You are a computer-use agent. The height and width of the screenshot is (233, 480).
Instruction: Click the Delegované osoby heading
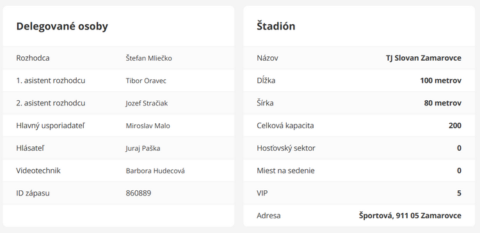(x=62, y=26)
